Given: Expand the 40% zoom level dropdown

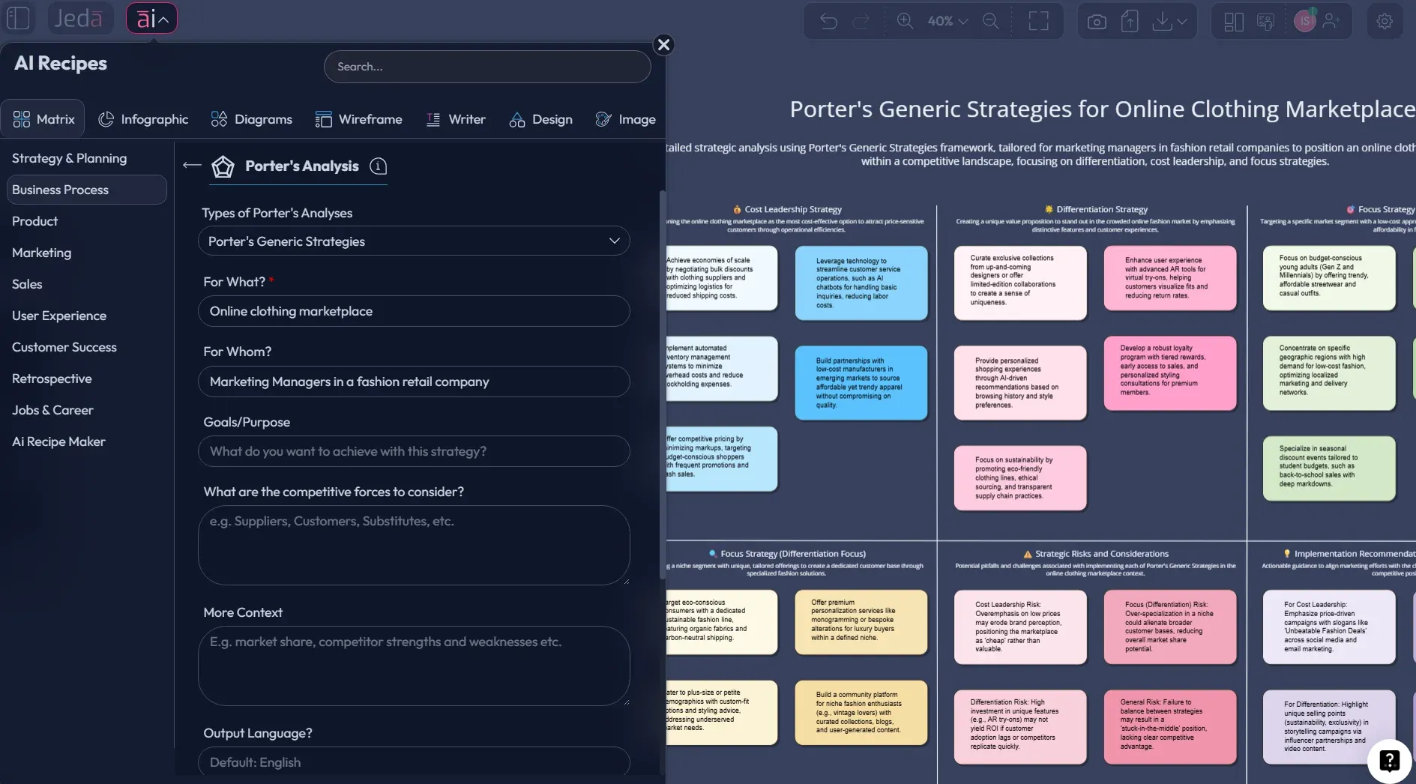Looking at the screenshot, I should tap(945, 20).
